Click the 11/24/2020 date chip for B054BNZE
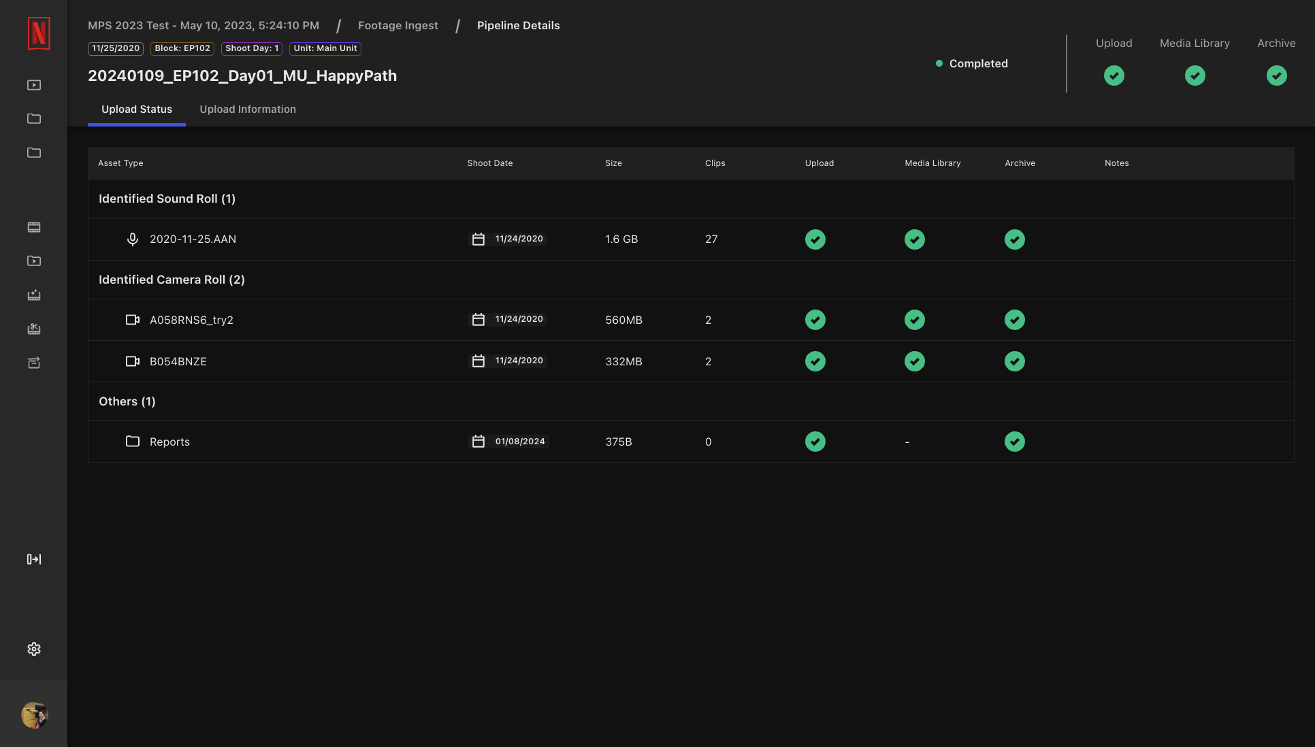1315x747 pixels. (508, 361)
